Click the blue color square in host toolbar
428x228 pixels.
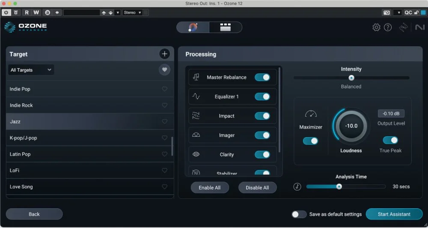tap(423, 12)
